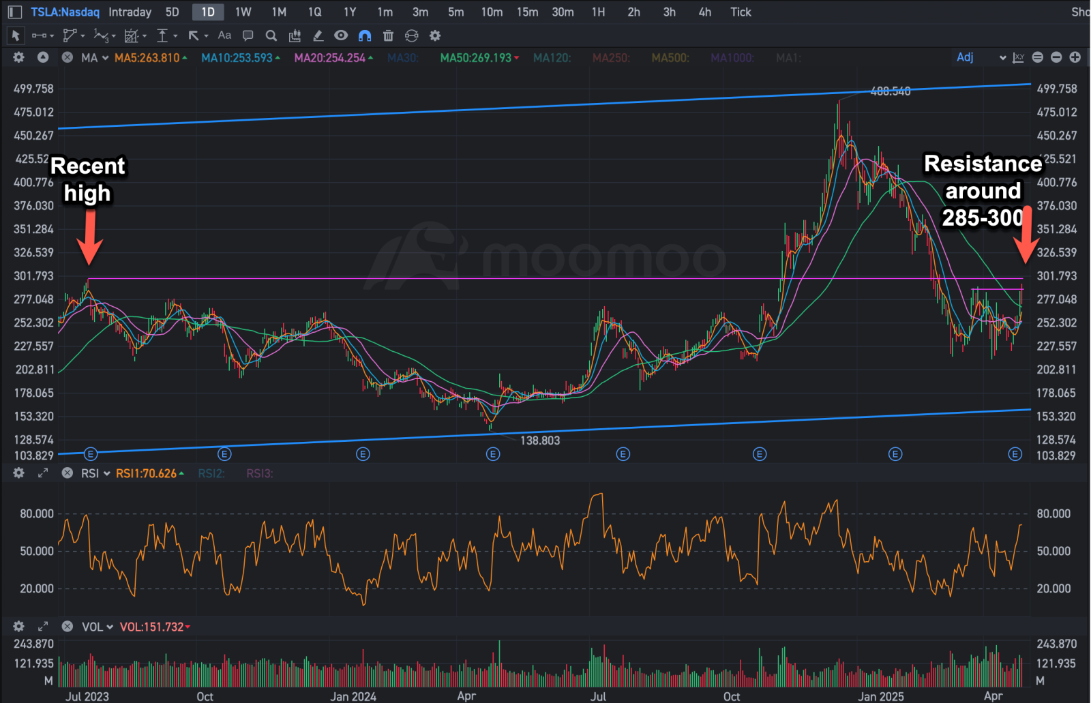The image size is (1091, 703).
Task: Switch to Tick timeframe
Action: pos(741,12)
